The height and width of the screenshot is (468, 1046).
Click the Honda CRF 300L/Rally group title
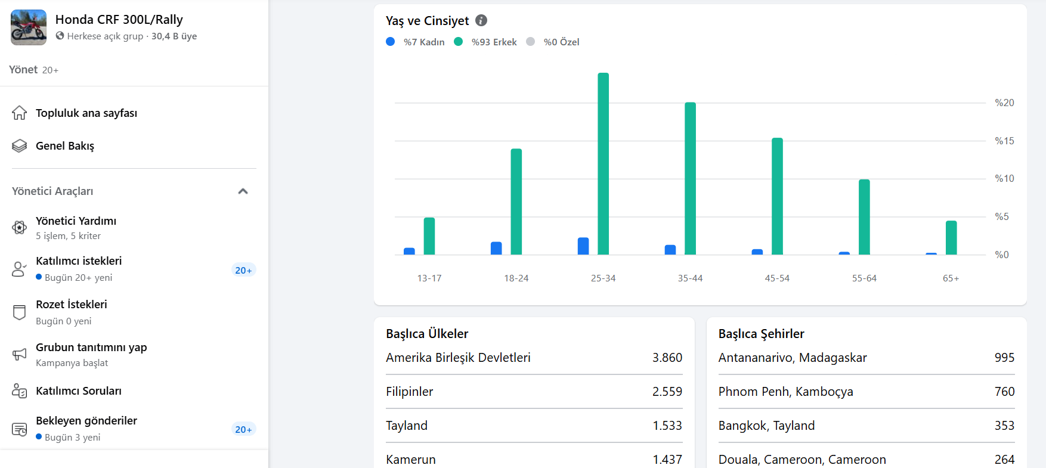pyautogui.click(x=119, y=20)
